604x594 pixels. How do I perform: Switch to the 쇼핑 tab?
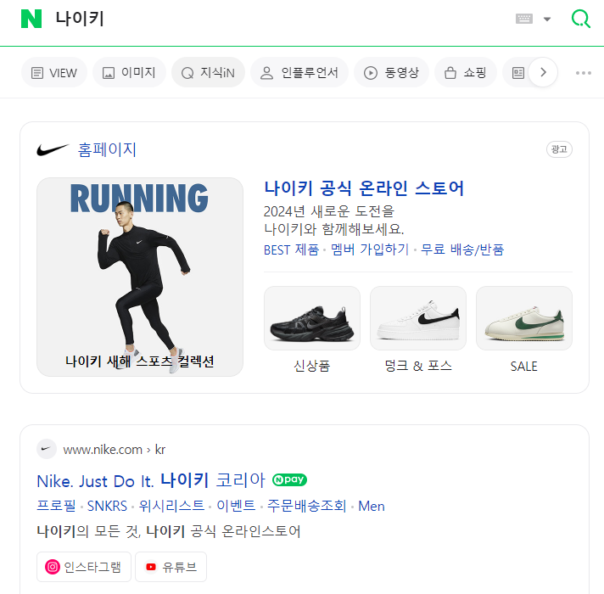tap(466, 72)
